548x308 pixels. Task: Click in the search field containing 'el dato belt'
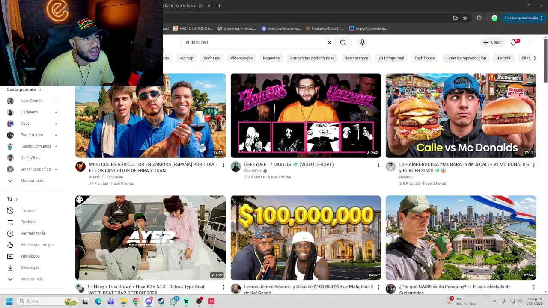pos(255,42)
